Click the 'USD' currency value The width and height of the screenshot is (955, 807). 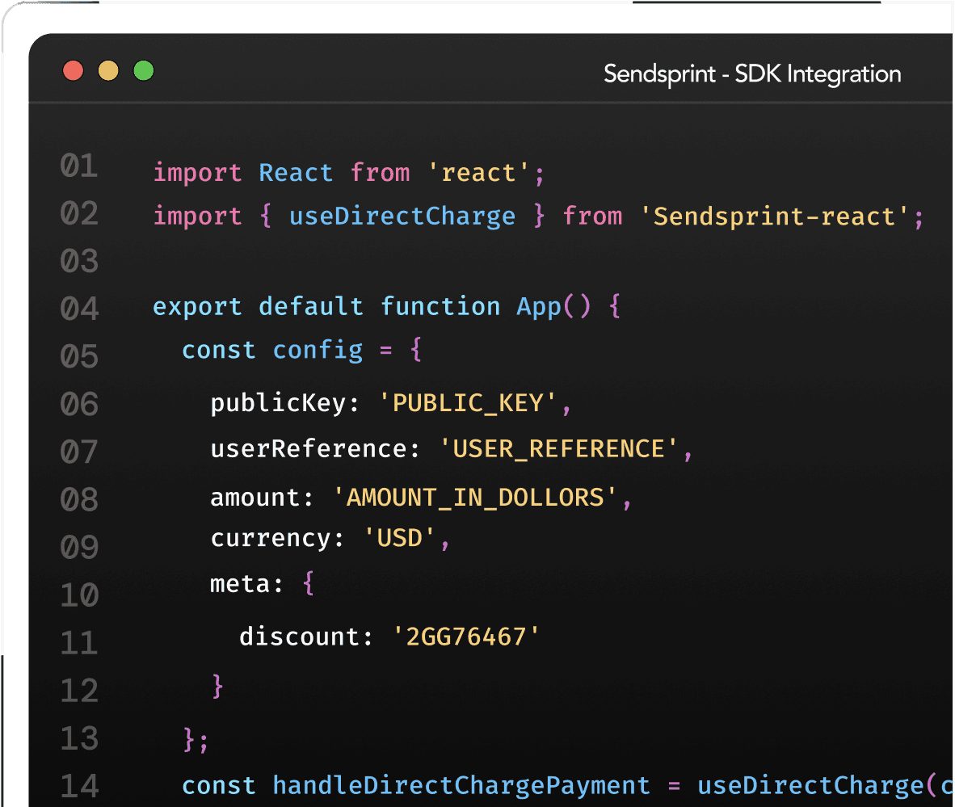400,538
